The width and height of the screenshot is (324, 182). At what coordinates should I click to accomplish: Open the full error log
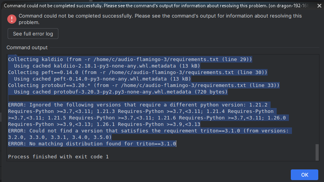tap(33, 34)
